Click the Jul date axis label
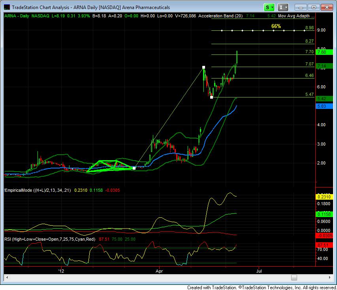 [259, 271]
